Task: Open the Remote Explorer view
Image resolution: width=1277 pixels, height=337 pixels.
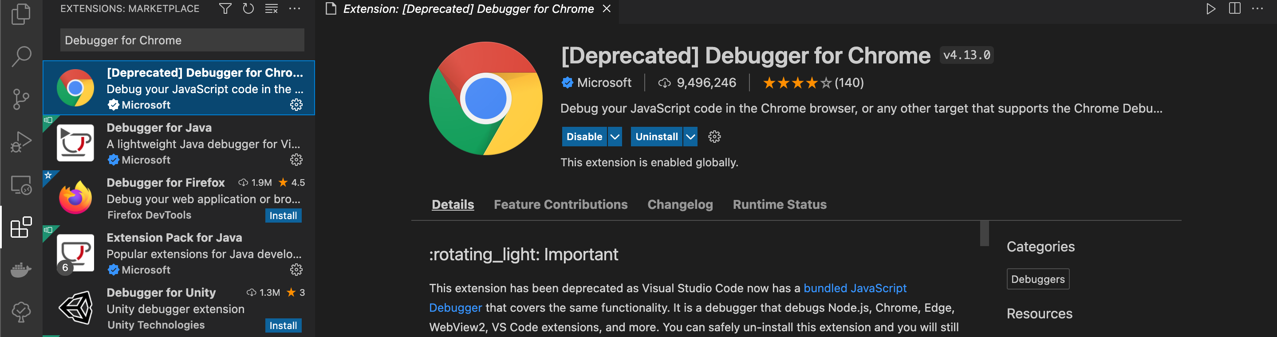Action: 21,185
